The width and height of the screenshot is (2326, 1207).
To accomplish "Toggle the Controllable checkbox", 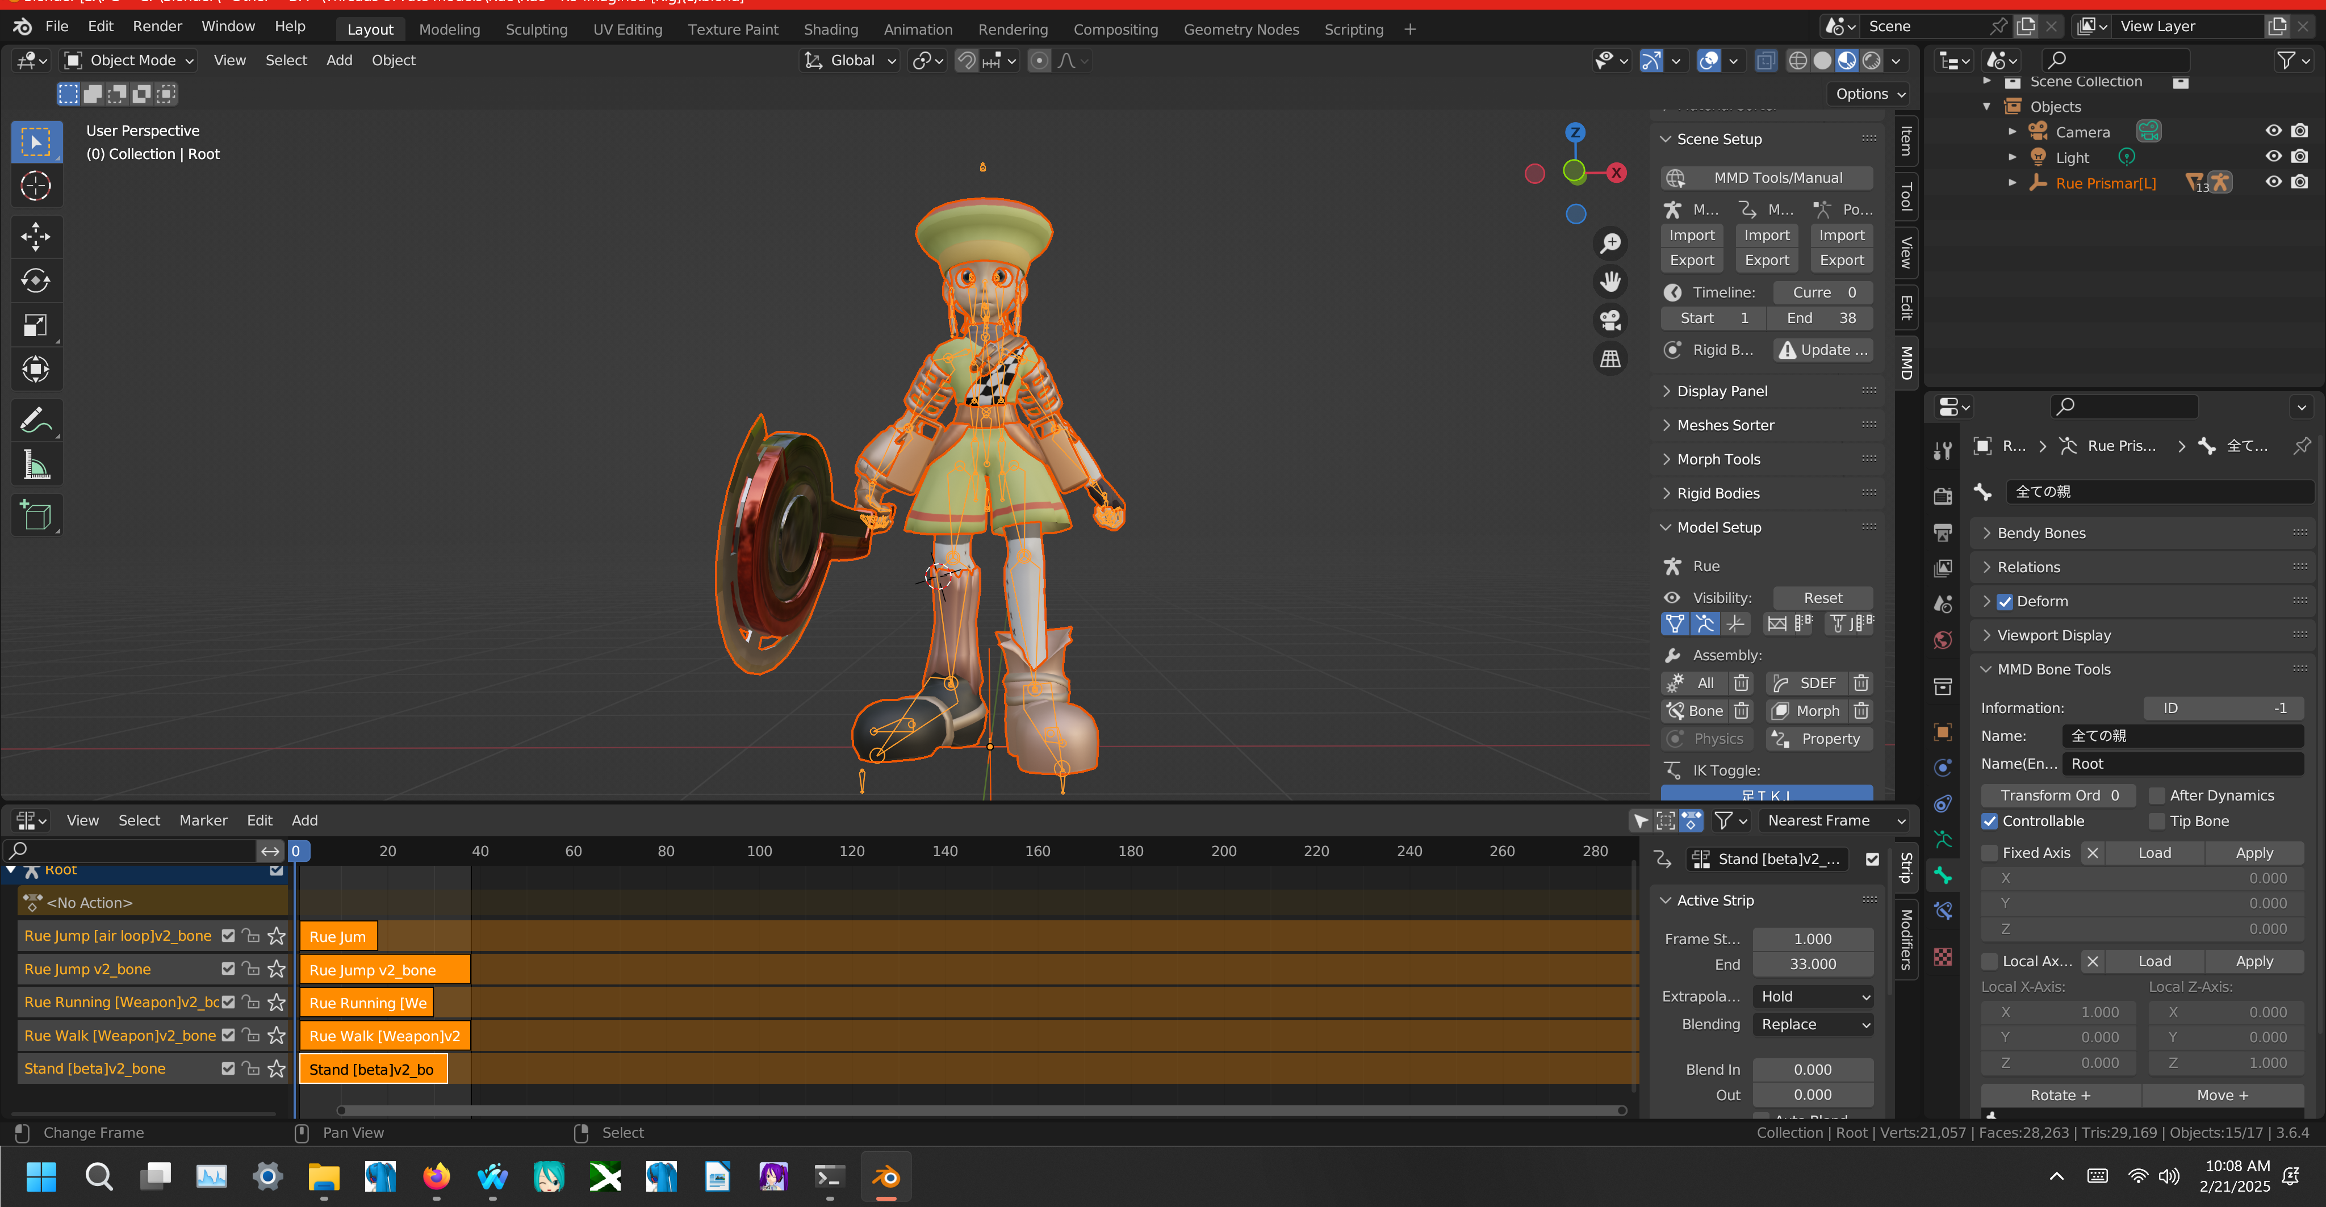I will click(1990, 820).
